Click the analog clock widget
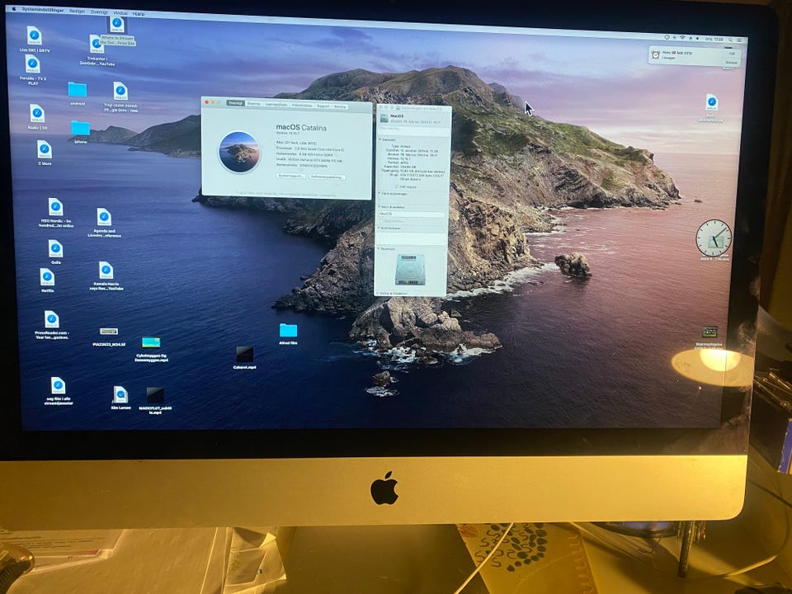Image resolution: width=792 pixels, height=594 pixels. 714,238
